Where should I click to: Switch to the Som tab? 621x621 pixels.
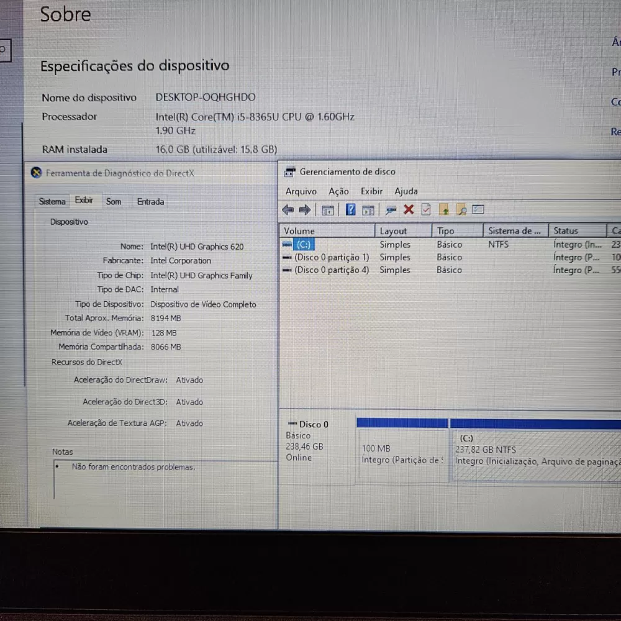113,201
